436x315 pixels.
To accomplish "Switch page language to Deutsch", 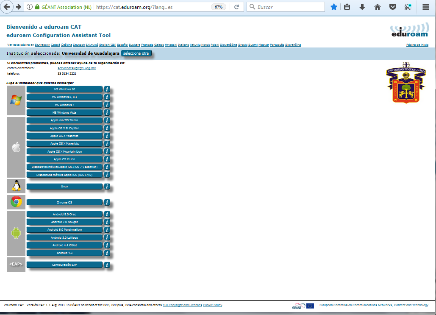I will (79, 45).
